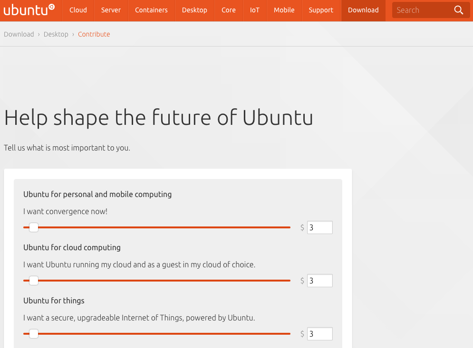
Task: Go to Containers section
Action: coord(151,10)
